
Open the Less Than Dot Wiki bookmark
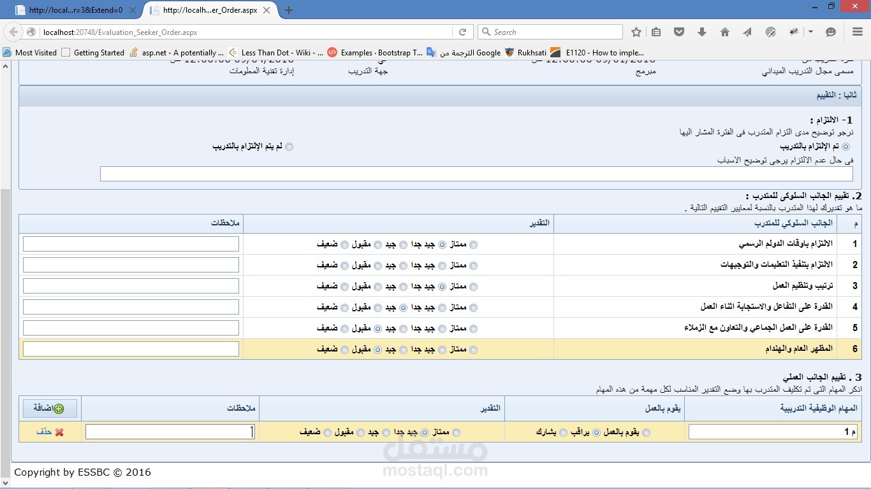[275, 53]
